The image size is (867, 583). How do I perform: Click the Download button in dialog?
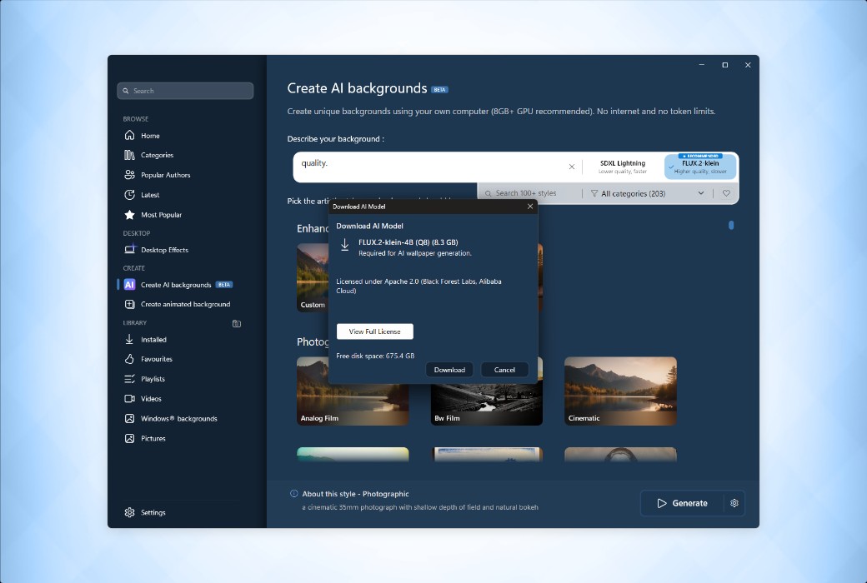(x=449, y=370)
